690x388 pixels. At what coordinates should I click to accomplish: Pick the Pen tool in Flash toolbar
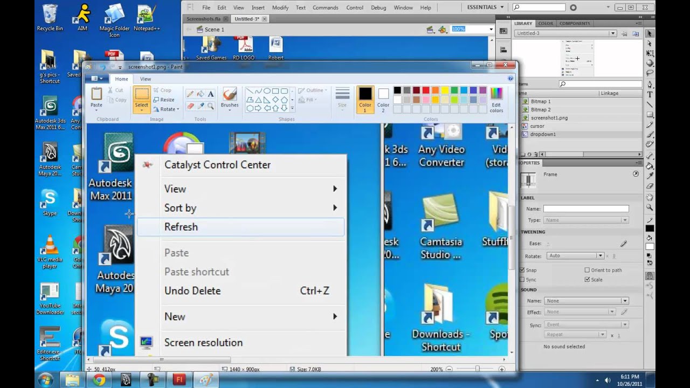650,85
